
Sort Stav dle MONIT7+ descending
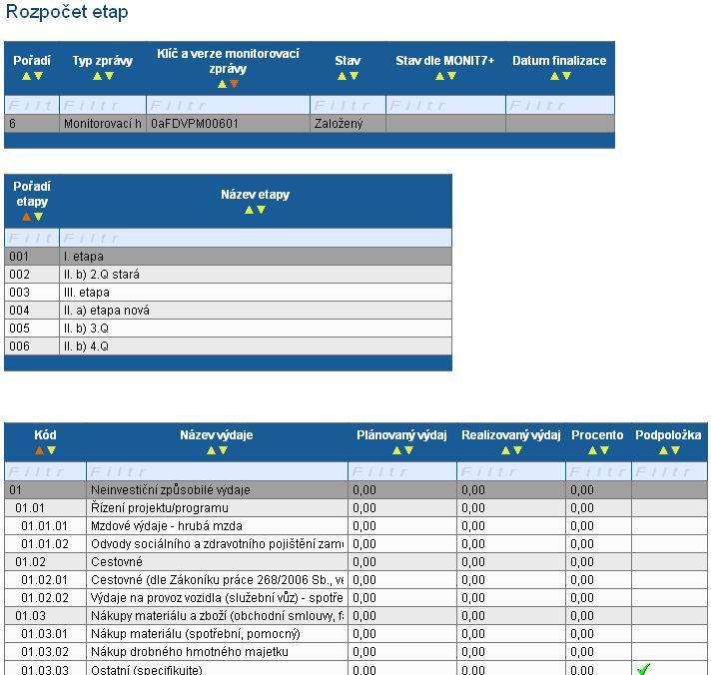[x=451, y=76]
